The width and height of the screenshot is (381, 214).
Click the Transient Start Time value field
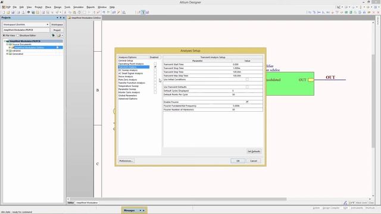[247, 64]
